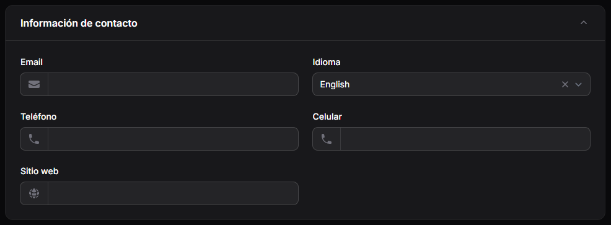The height and width of the screenshot is (225, 611).
Task: Collapse the Información de contacto section
Action: (583, 22)
